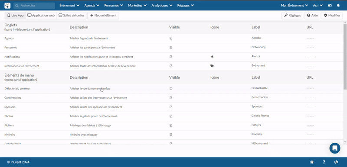Viewport: 347px width, 167px height.
Task: Toggle Visible checkbox for Notifications
Action: [171, 57]
